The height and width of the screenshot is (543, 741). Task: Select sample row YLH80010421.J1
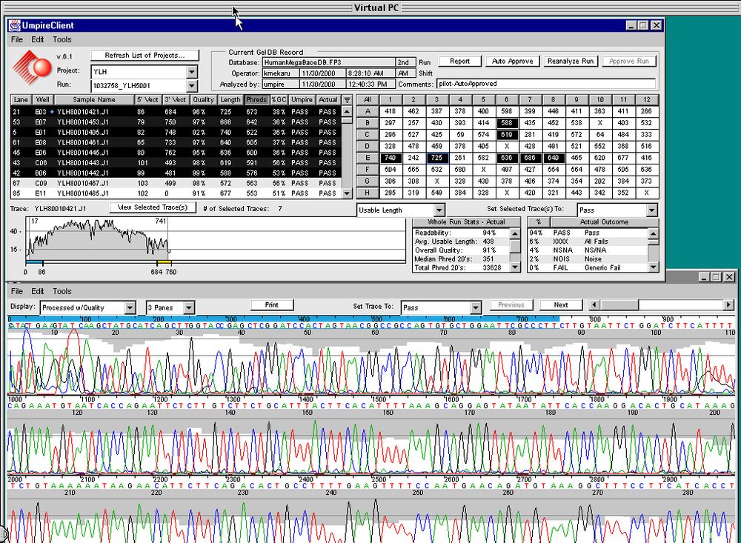(x=176, y=112)
